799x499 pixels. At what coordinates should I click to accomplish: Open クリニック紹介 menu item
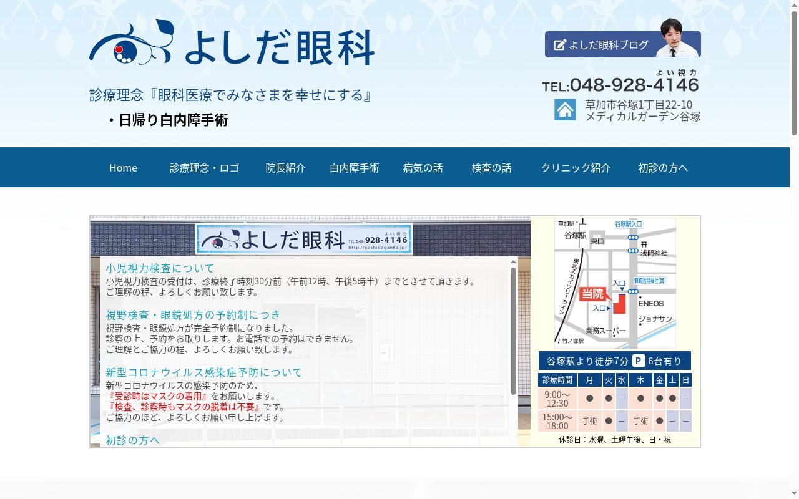coord(576,168)
